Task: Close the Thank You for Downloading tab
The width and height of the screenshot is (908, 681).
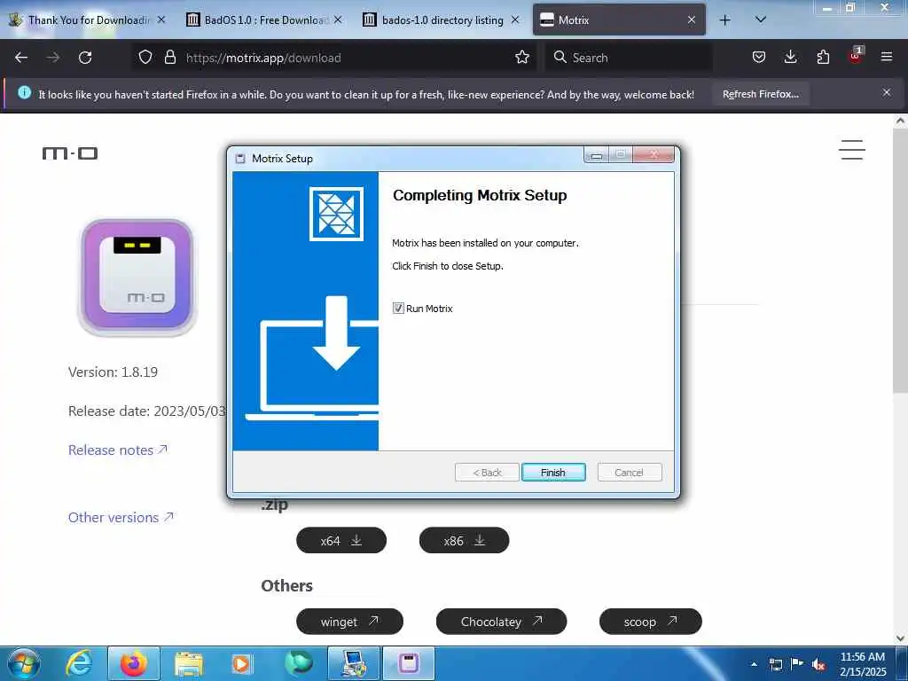Action: pyautogui.click(x=161, y=20)
